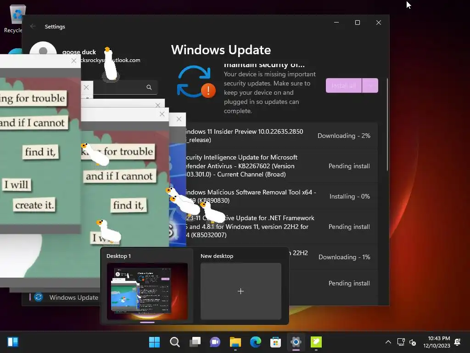Screen dimensions: 470x353
Task: Open the Start menu
Action: 155,342
